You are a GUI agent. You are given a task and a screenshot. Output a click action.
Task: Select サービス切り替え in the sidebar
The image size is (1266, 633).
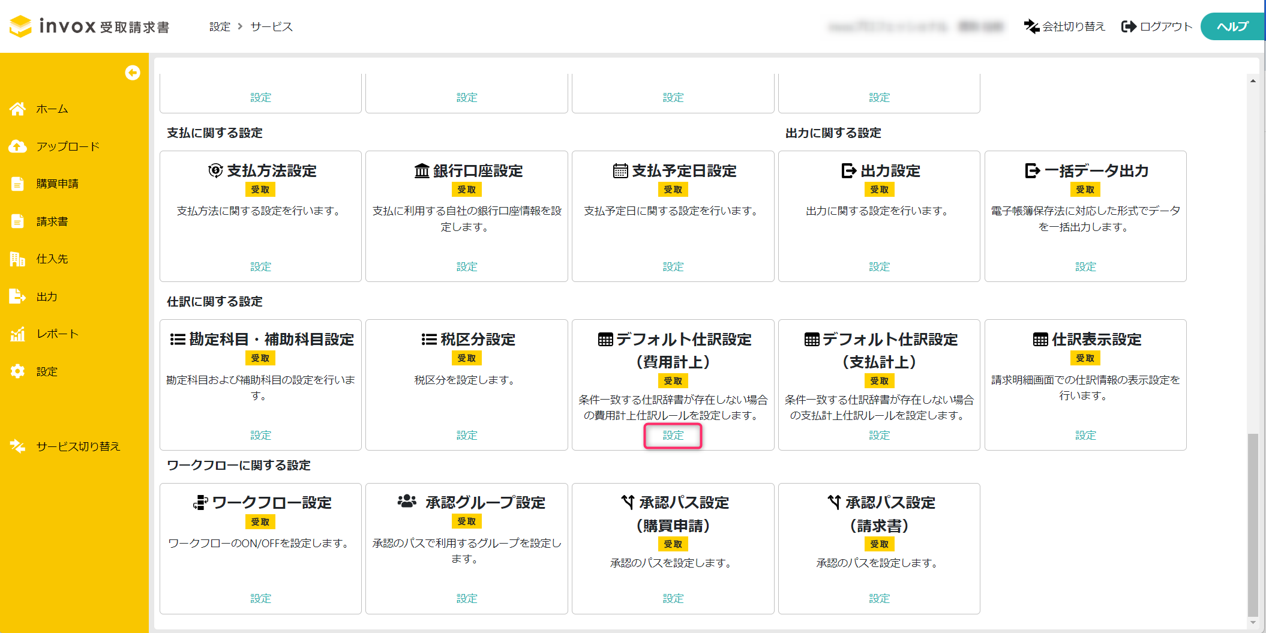click(78, 446)
